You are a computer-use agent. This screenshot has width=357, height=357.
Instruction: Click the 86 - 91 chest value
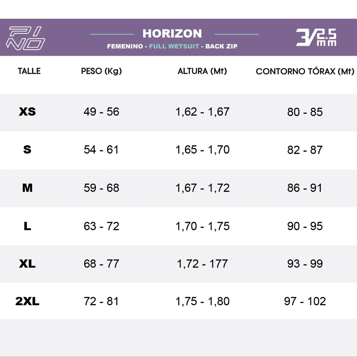tap(305, 188)
